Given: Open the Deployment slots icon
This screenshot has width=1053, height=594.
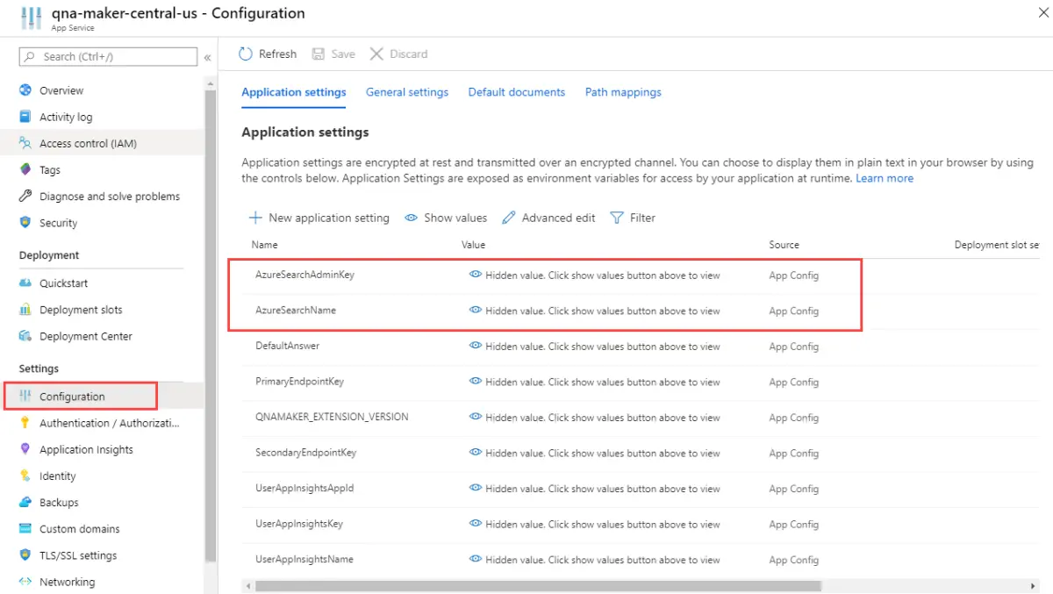Looking at the screenshot, I should [x=25, y=310].
